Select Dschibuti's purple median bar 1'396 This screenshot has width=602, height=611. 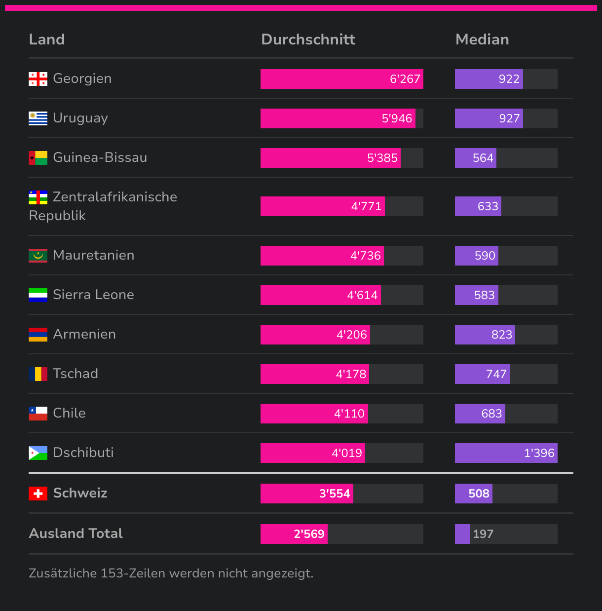coord(506,453)
